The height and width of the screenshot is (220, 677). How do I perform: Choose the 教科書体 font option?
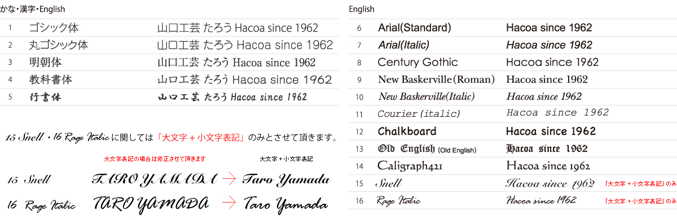click(51, 80)
